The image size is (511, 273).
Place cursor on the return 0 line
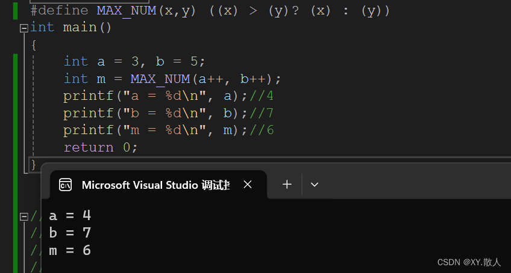(100, 147)
